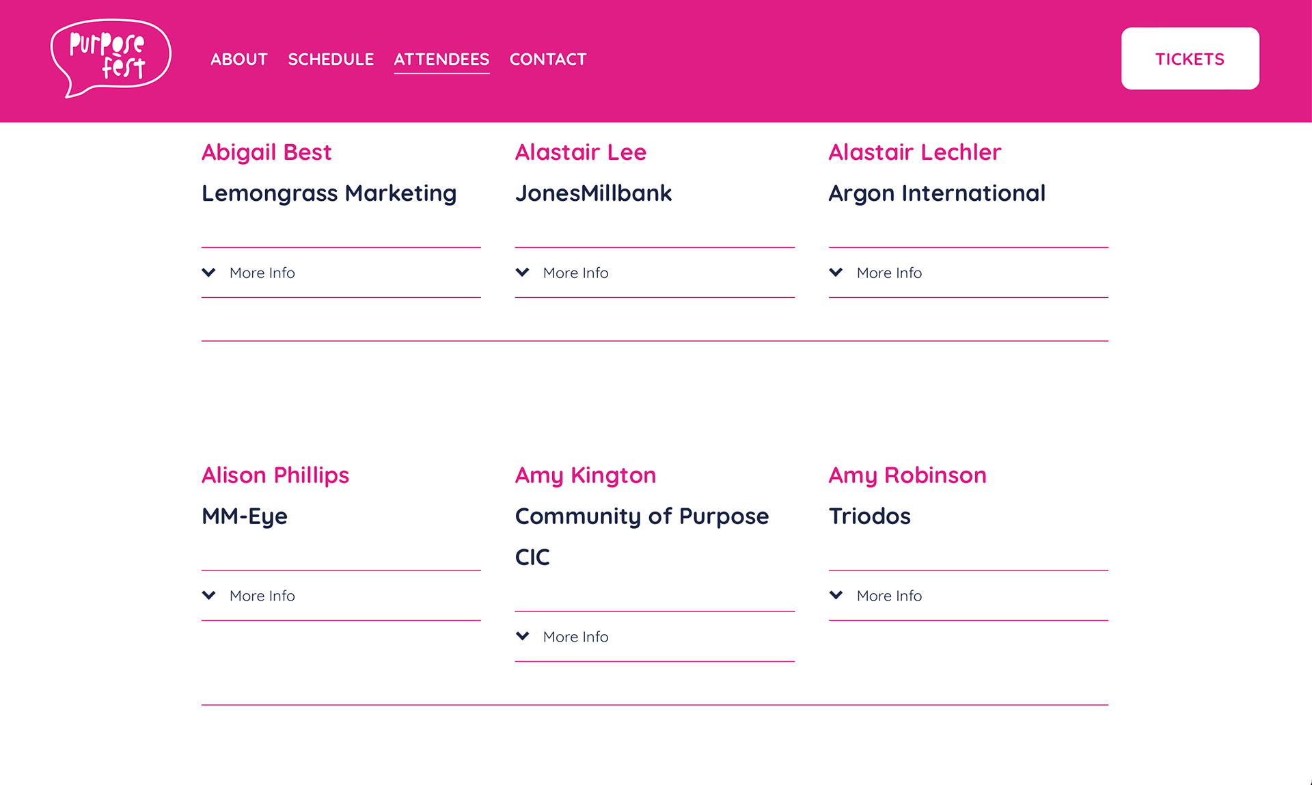Expand More Info for JonesMillbank attendee
This screenshot has height=785, width=1312.
[655, 273]
